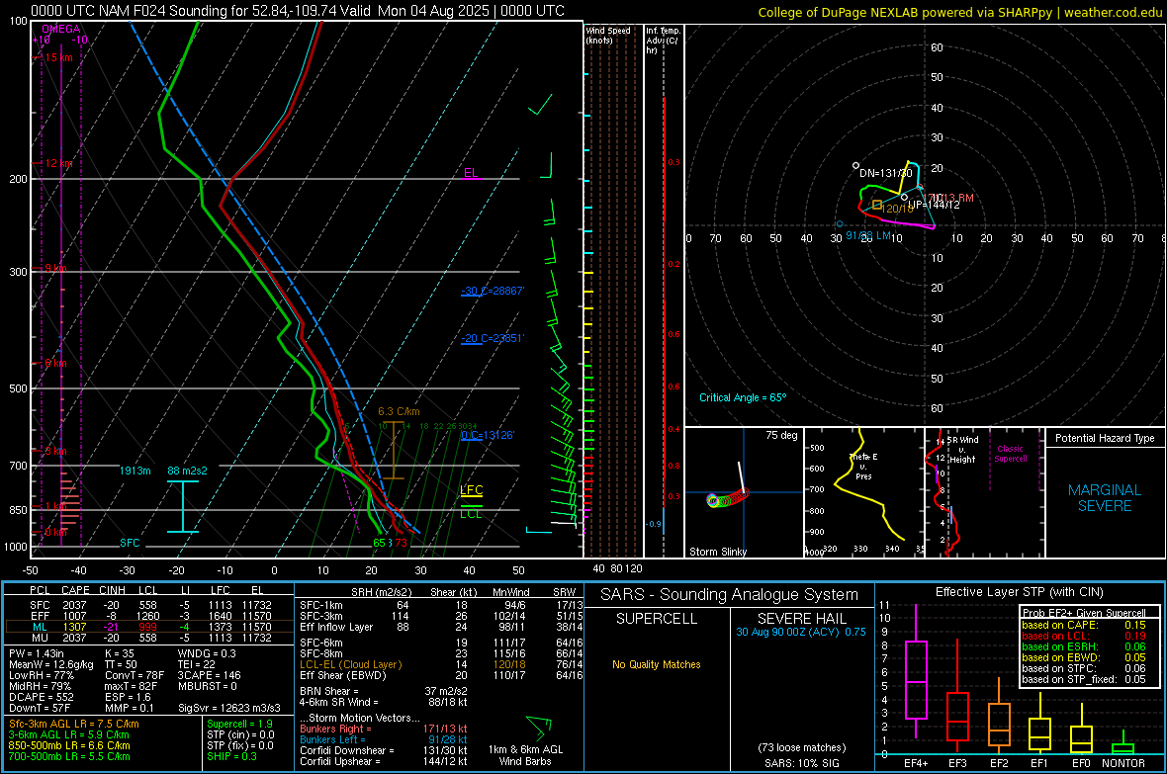The width and height of the screenshot is (1167, 774).
Task: Click the magenta EL marker label
Action: pos(471,173)
